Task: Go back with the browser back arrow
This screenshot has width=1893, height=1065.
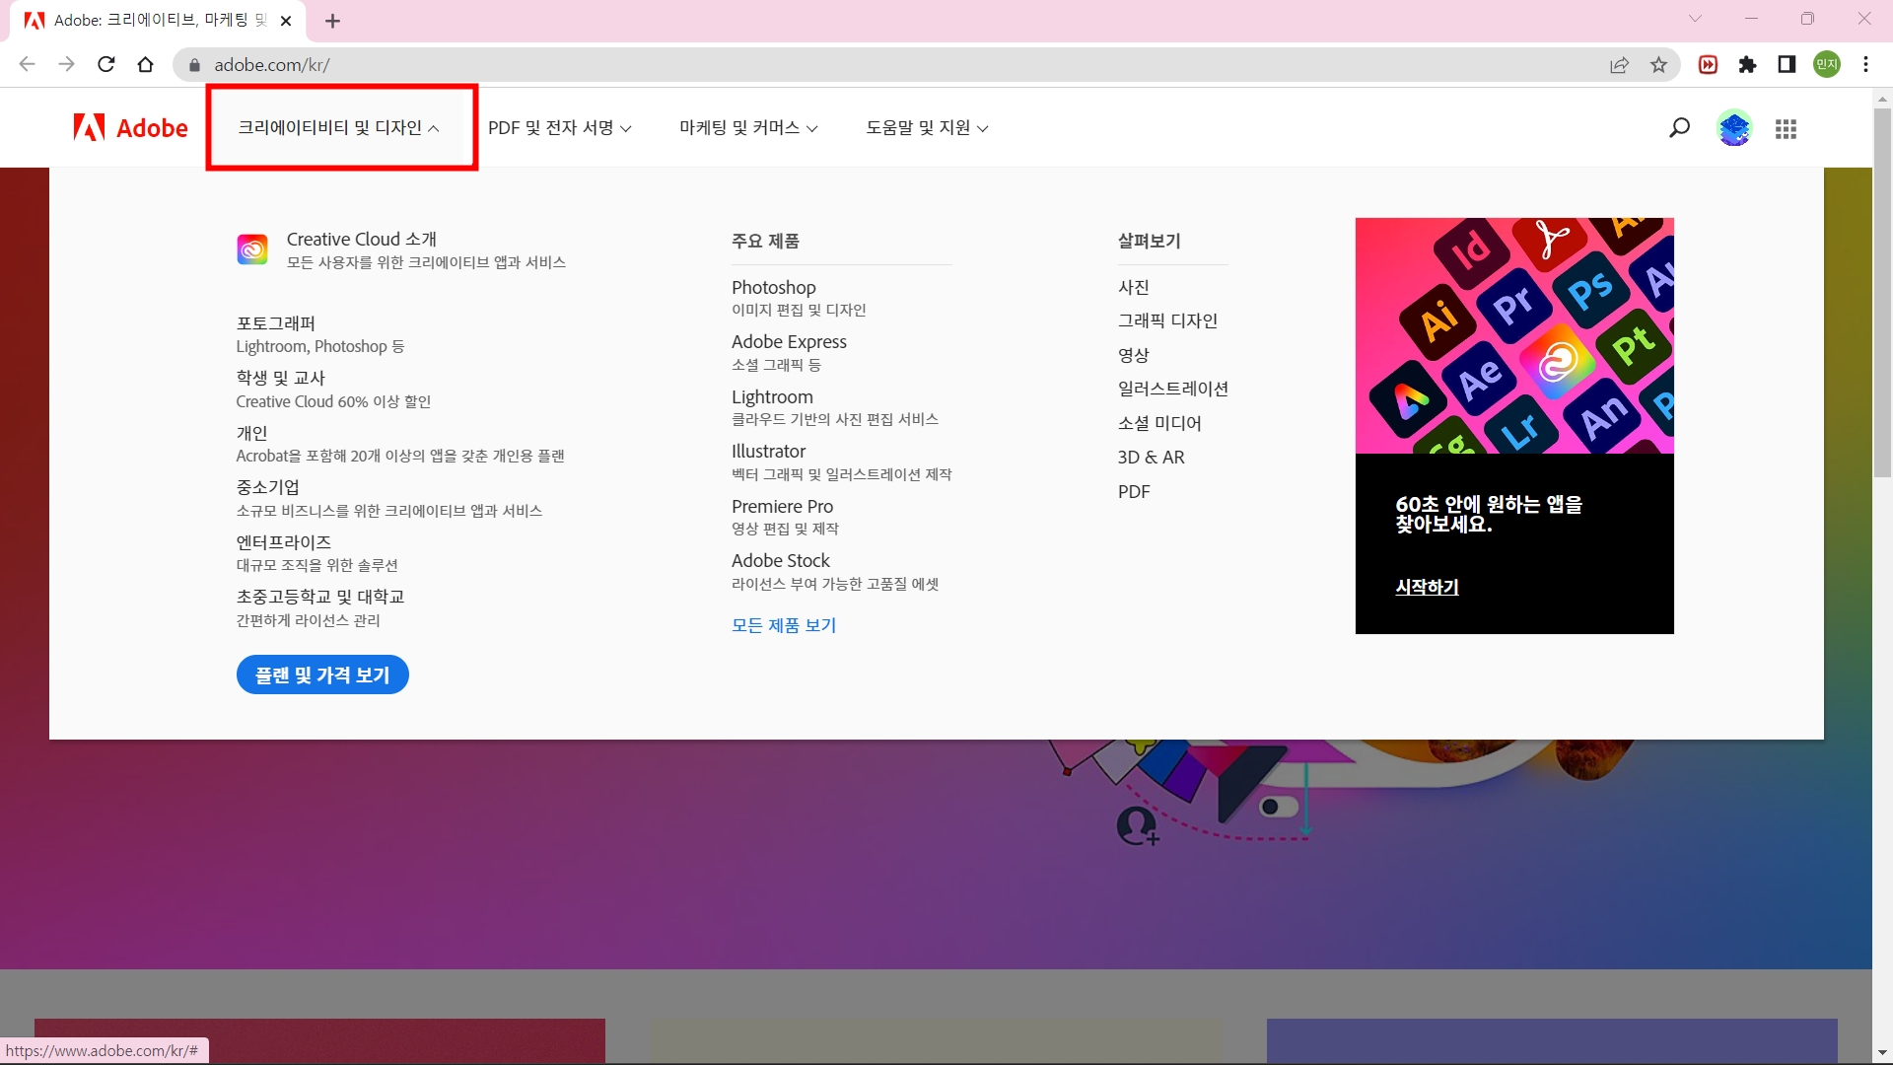Action: 27,65
